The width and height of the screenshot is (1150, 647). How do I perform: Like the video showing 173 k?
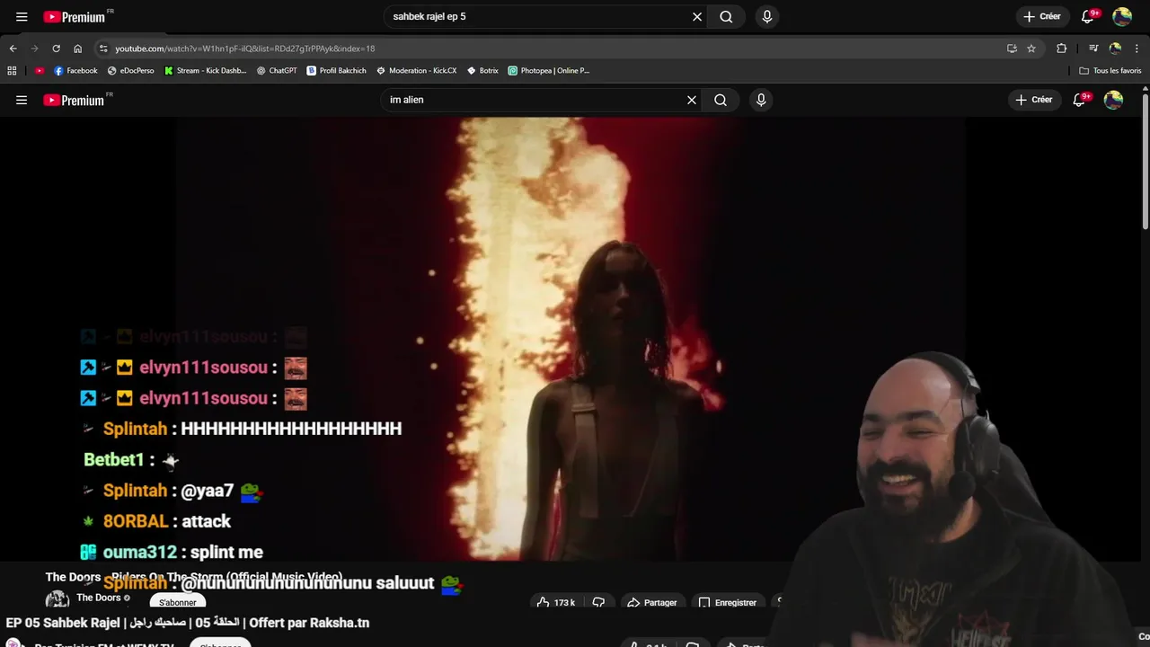pyautogui.click(x=556, y=602)
